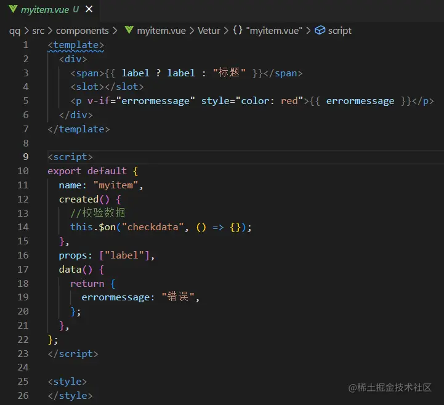Viewport: 444px width, 405px height.
Task: Click the closing </div> tag on line 6
Action: click(76, 115)
